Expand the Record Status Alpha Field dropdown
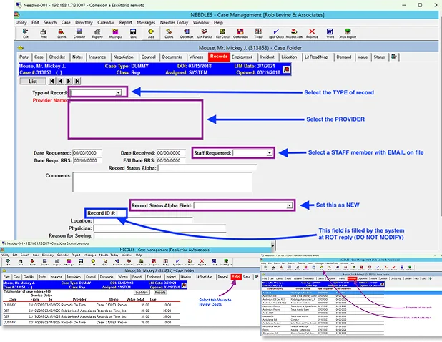442x342 pixels. (x=290, y=205)
